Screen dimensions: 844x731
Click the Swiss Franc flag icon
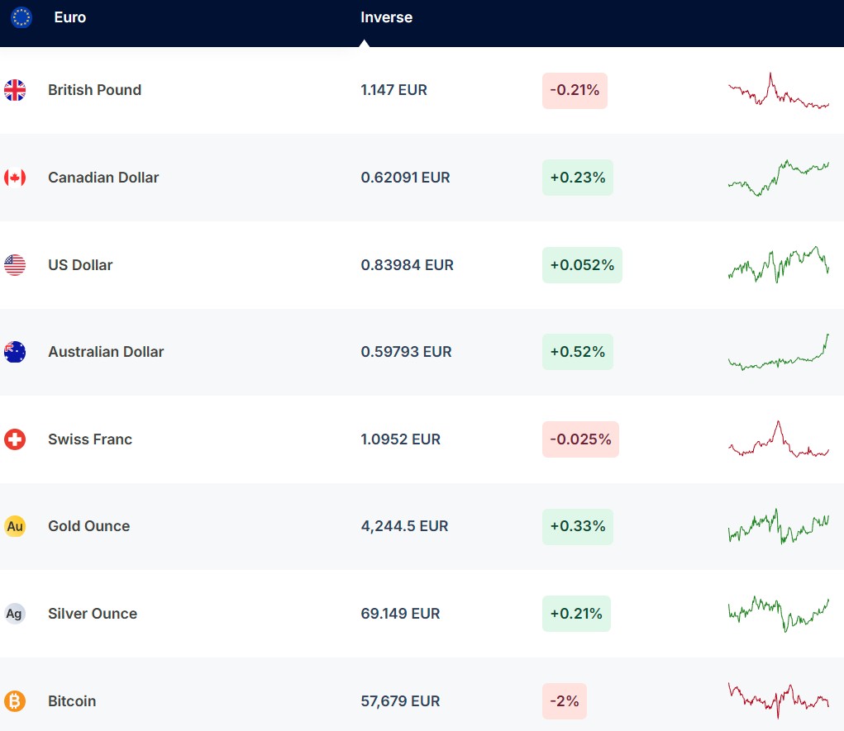pos(15,439)
